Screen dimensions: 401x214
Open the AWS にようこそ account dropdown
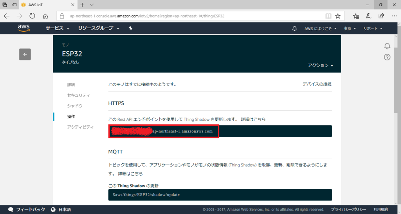click(320, 28)
